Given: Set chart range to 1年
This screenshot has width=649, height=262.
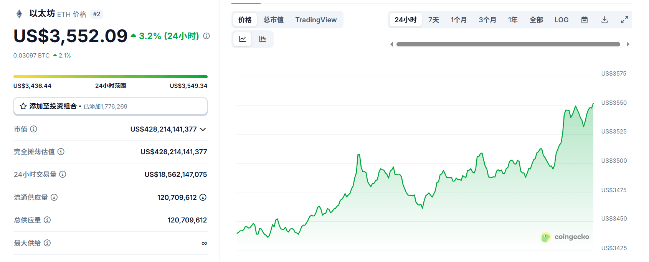Looking at the screenshot, I should tap(513, 20).
